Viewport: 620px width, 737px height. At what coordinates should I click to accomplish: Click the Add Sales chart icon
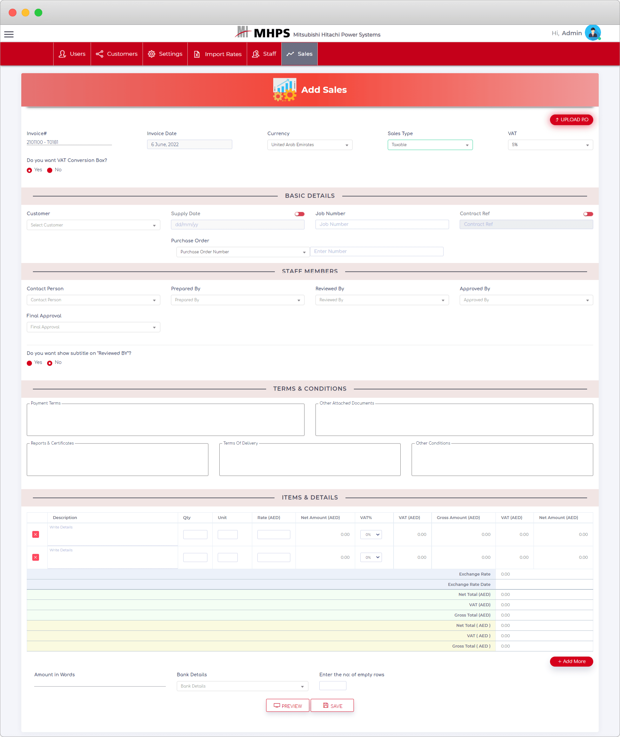coord(284,90)
